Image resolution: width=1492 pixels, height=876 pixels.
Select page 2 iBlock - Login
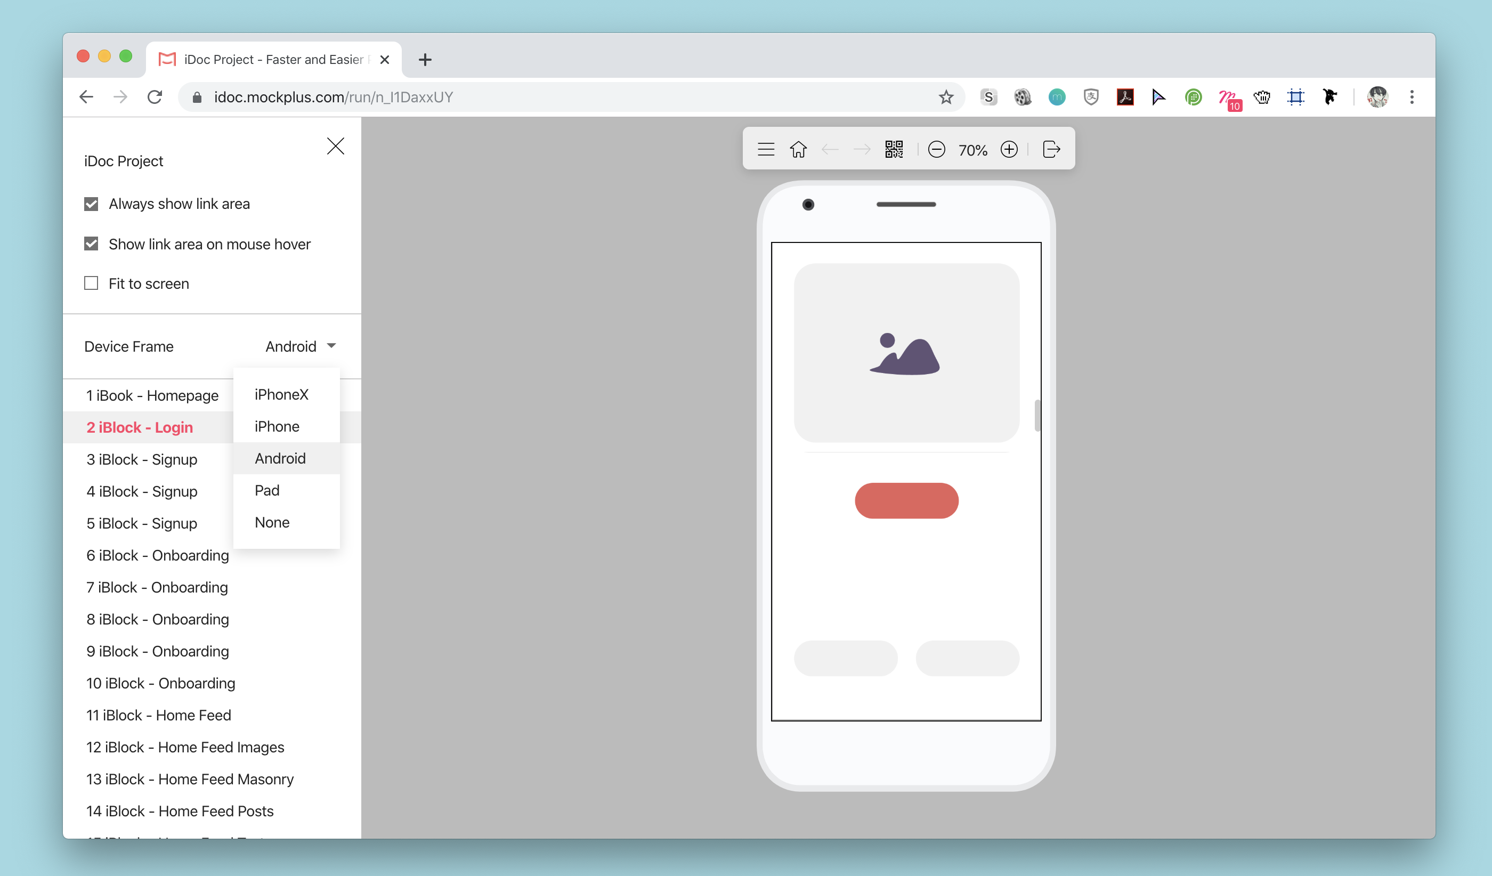140,427
